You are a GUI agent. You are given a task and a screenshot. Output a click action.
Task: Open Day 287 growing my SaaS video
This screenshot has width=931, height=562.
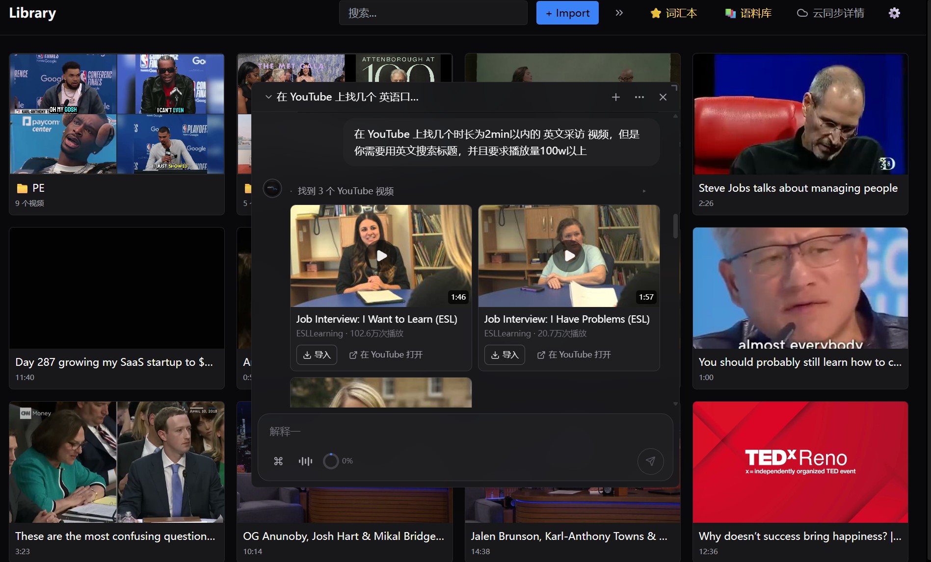tap(117, 308)
